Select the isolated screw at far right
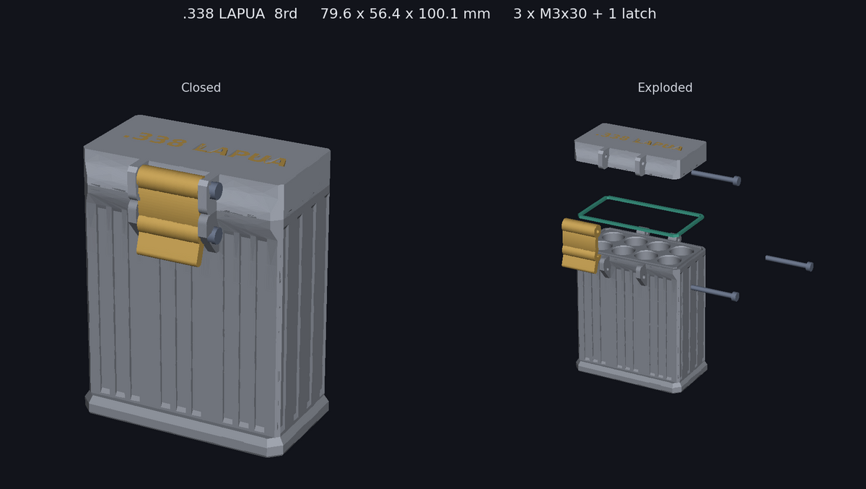 coord(790,262)
